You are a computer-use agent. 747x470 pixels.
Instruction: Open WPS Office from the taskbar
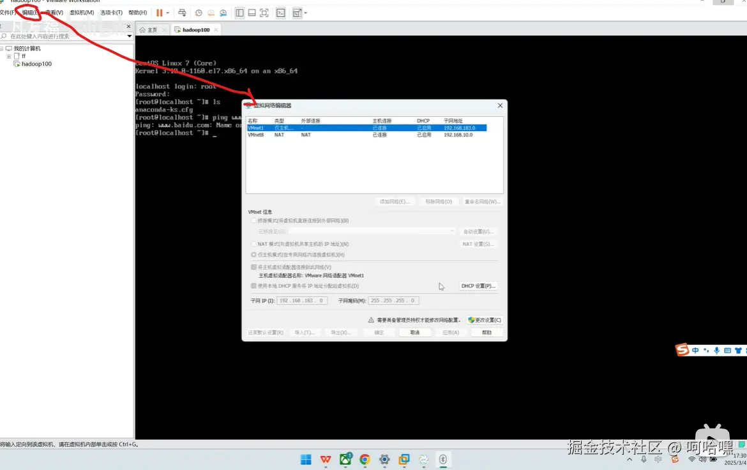326,460
